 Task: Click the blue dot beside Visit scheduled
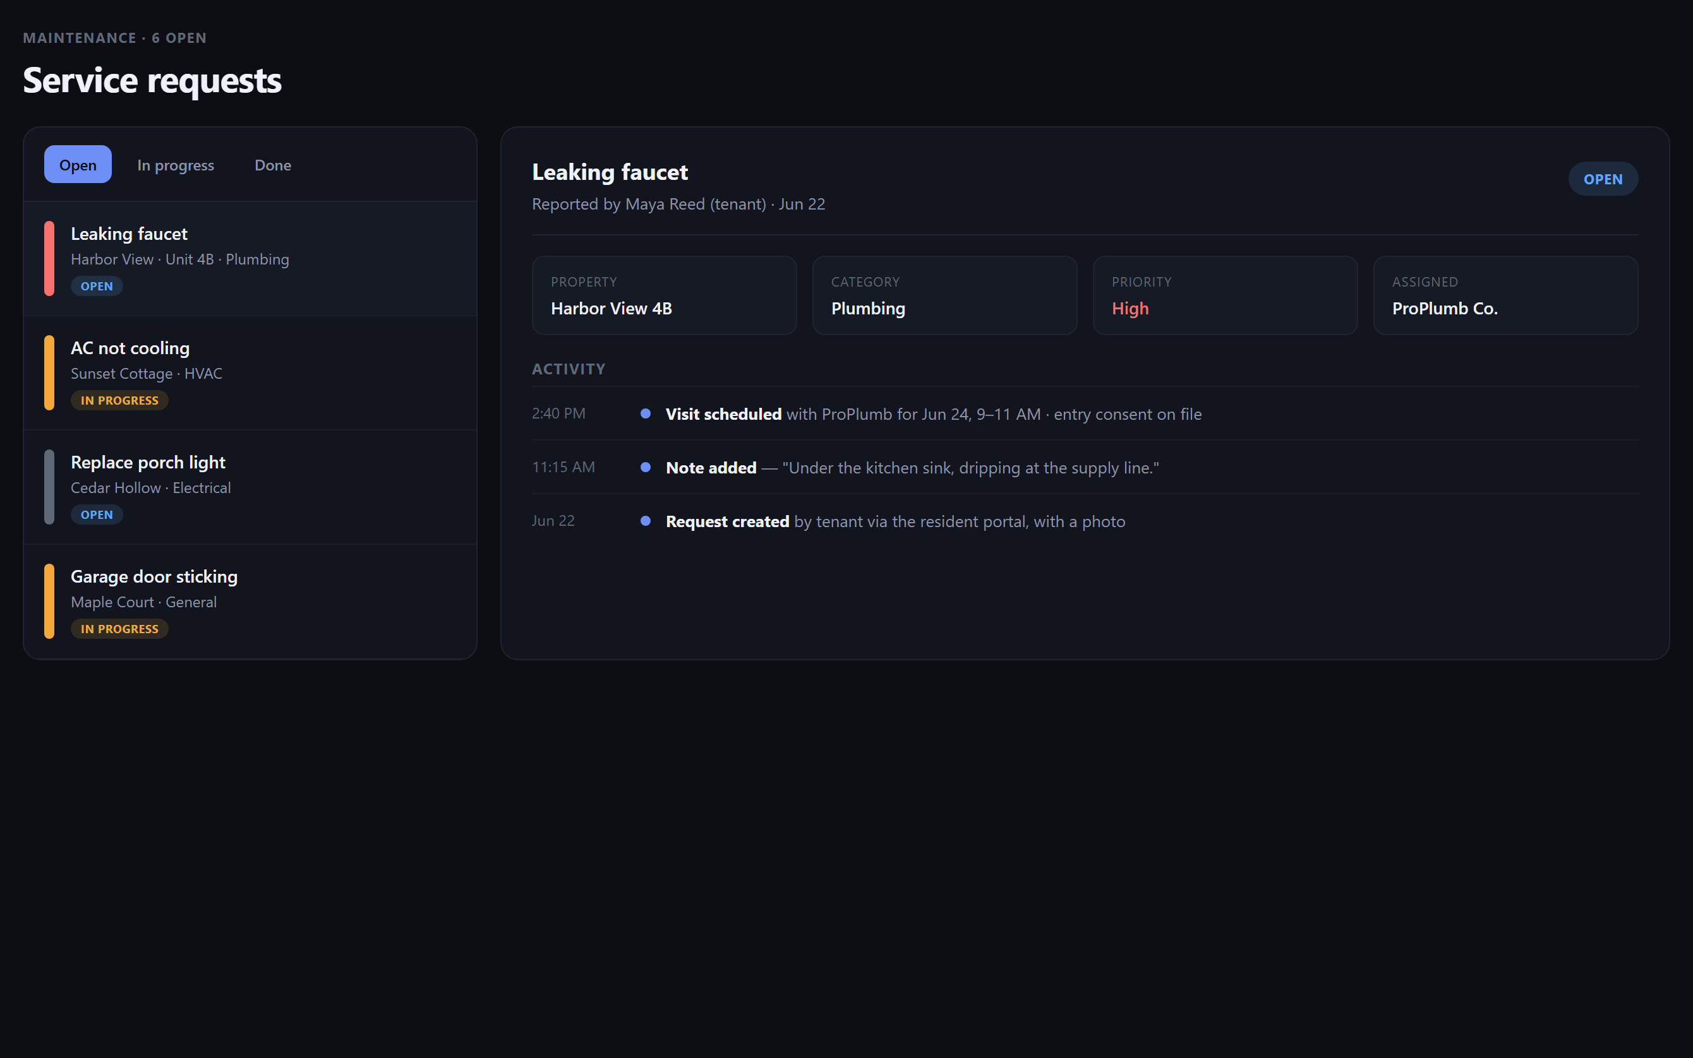point(646,413)
